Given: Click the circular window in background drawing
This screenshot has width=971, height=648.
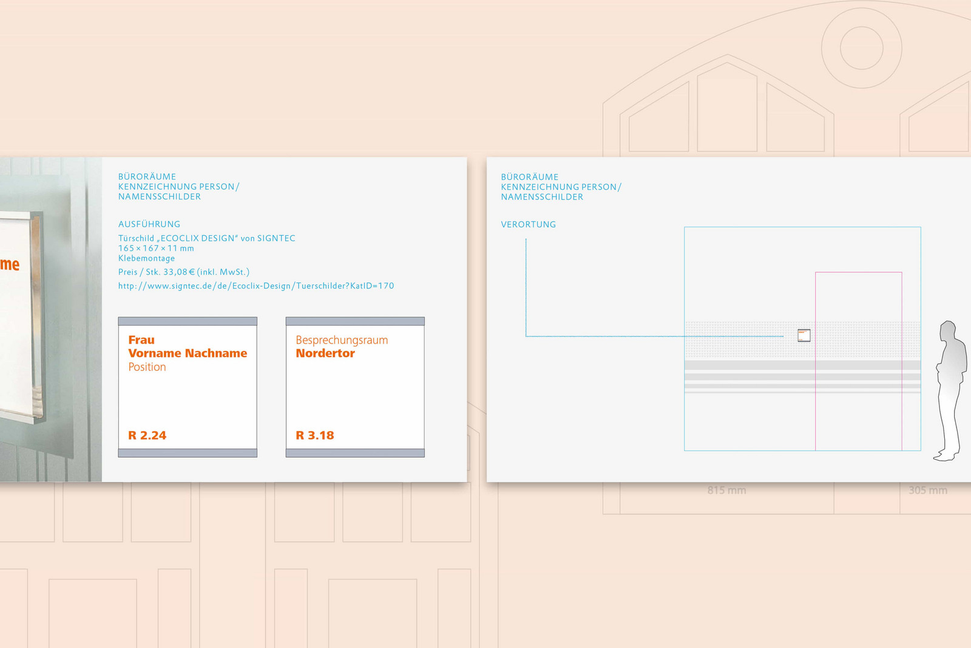Looking at the screenshot, I should click(861, 48).
